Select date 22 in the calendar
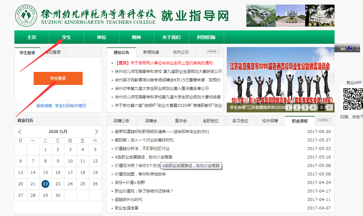The image size is (363, 216). coord(45,184)
